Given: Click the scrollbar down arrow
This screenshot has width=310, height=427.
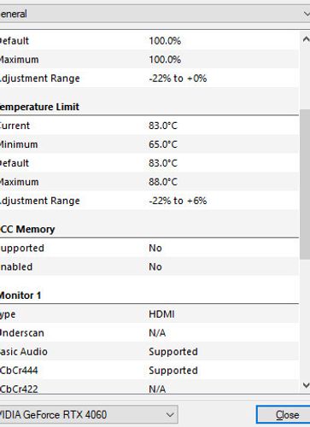Looking at the screenshot, I should point(306,385).
